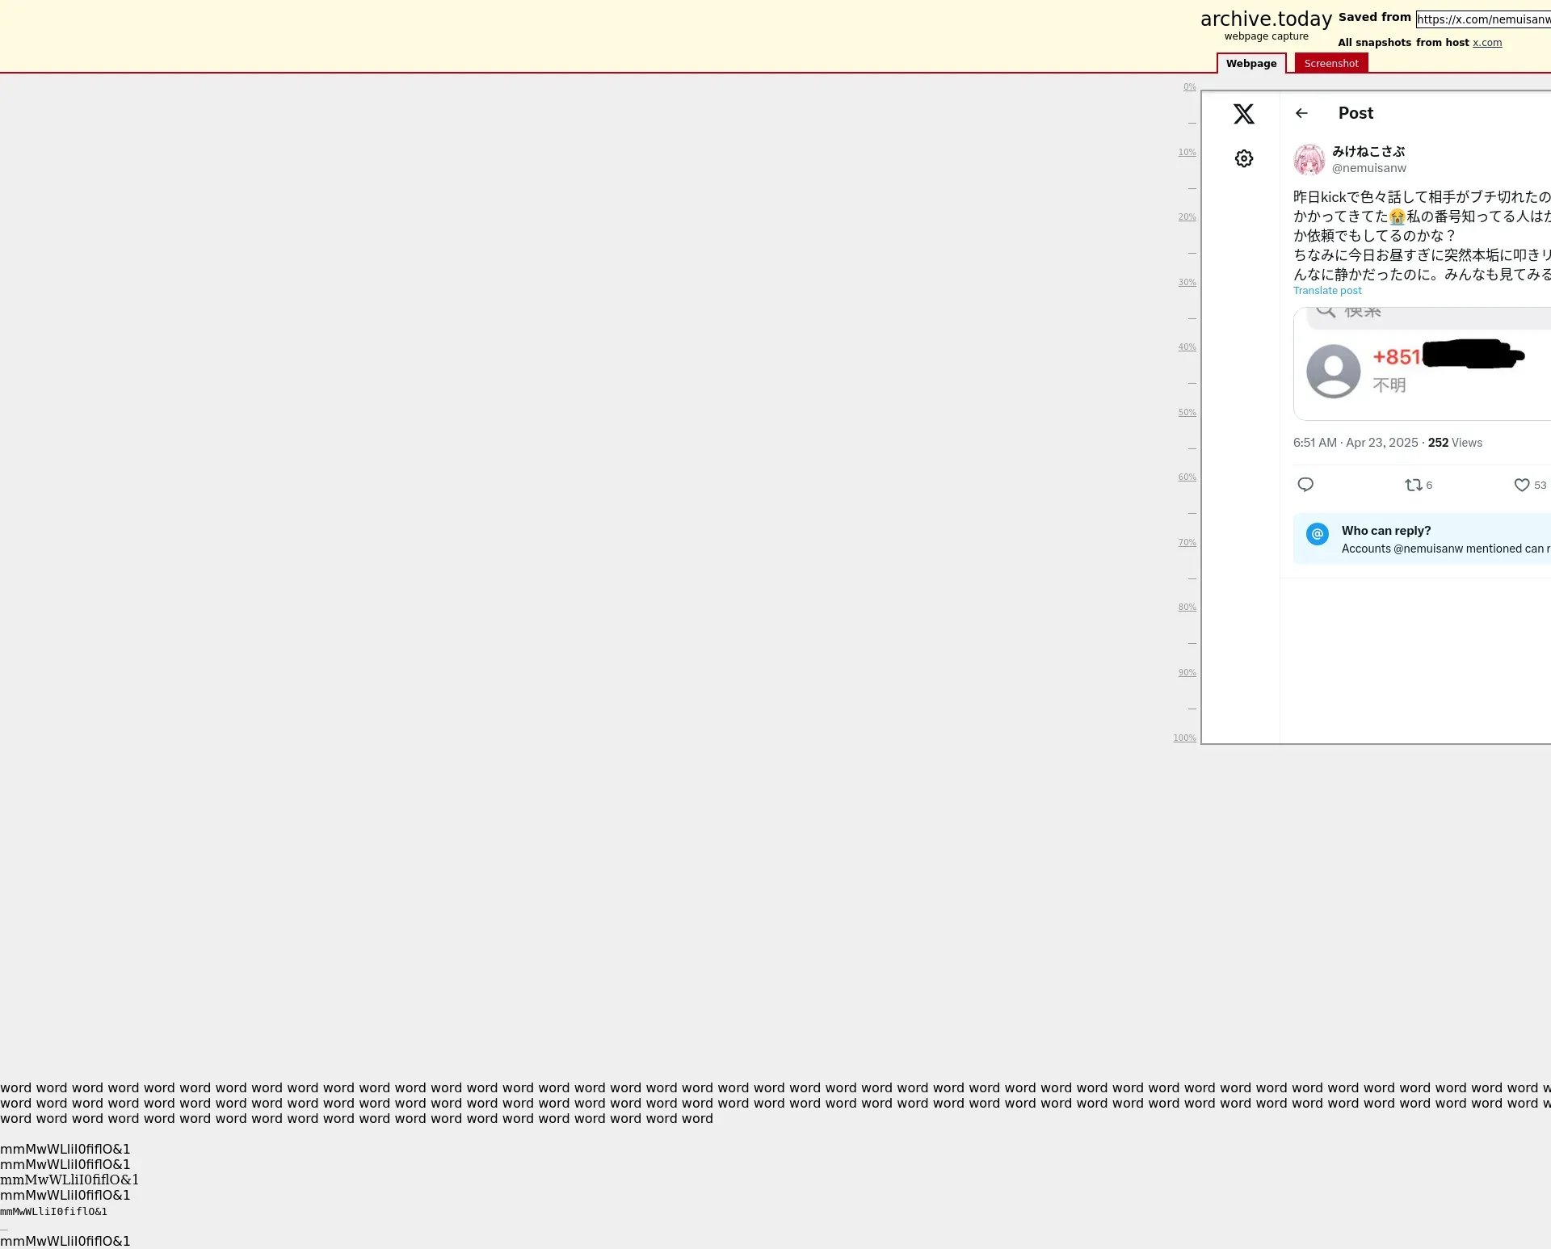
Task: Click the reply speech bubble icon
Action: [x=1305, y=485]
